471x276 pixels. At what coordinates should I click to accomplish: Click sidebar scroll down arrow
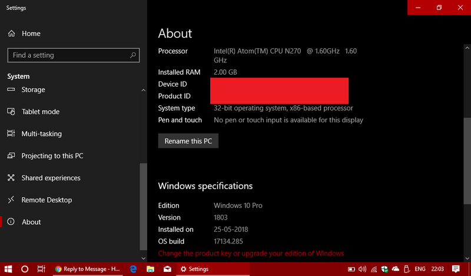(144, 258)
